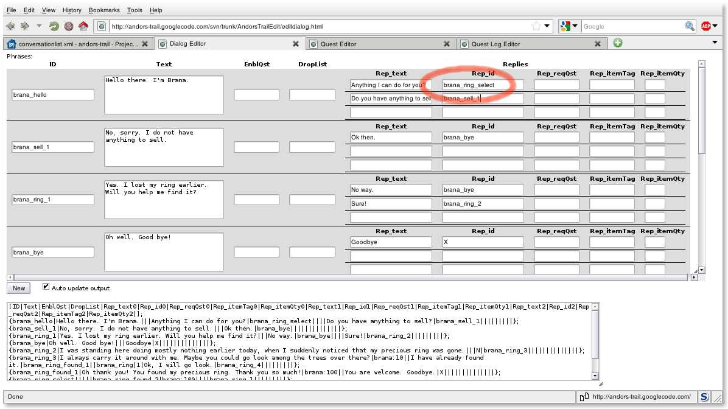The width and height of the screenshot is (728, 409).
Task: Click the Forward navigation arrow
Action: coord(25,26)
